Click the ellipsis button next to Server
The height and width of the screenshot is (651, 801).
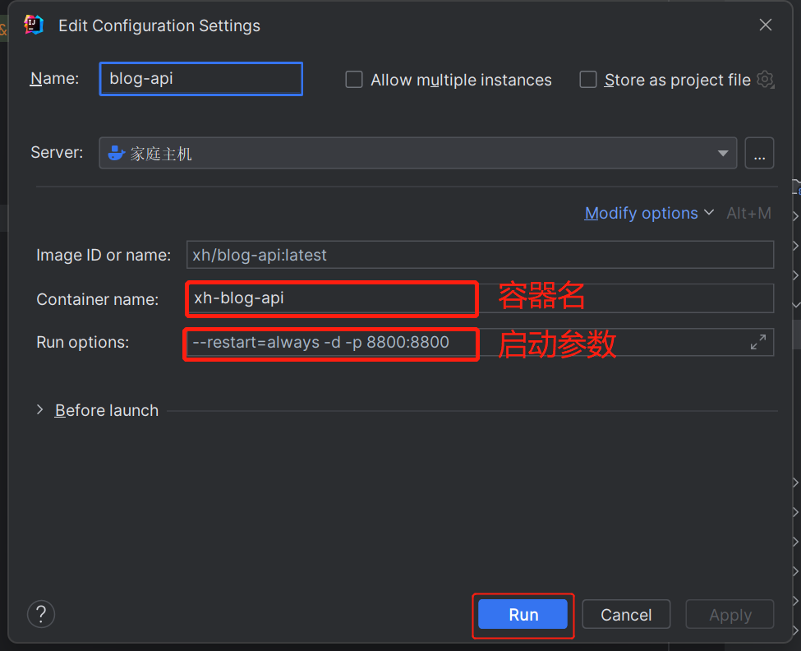(x=759, y=154)
